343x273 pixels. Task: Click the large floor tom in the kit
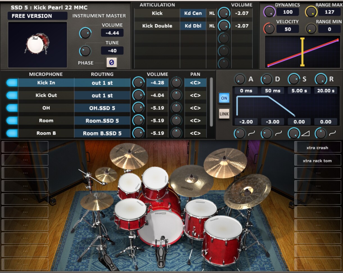click(222, 240)
